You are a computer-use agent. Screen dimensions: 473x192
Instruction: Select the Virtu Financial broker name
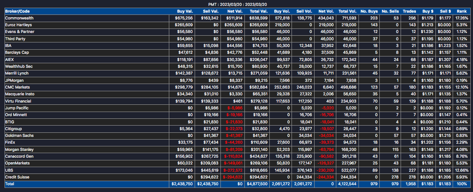pyautogui.click(x=18, y=101)
